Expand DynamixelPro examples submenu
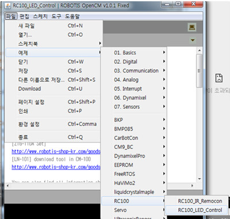This screenshot has height=219, width=230. pyautogui.click(x=134, y=156)
